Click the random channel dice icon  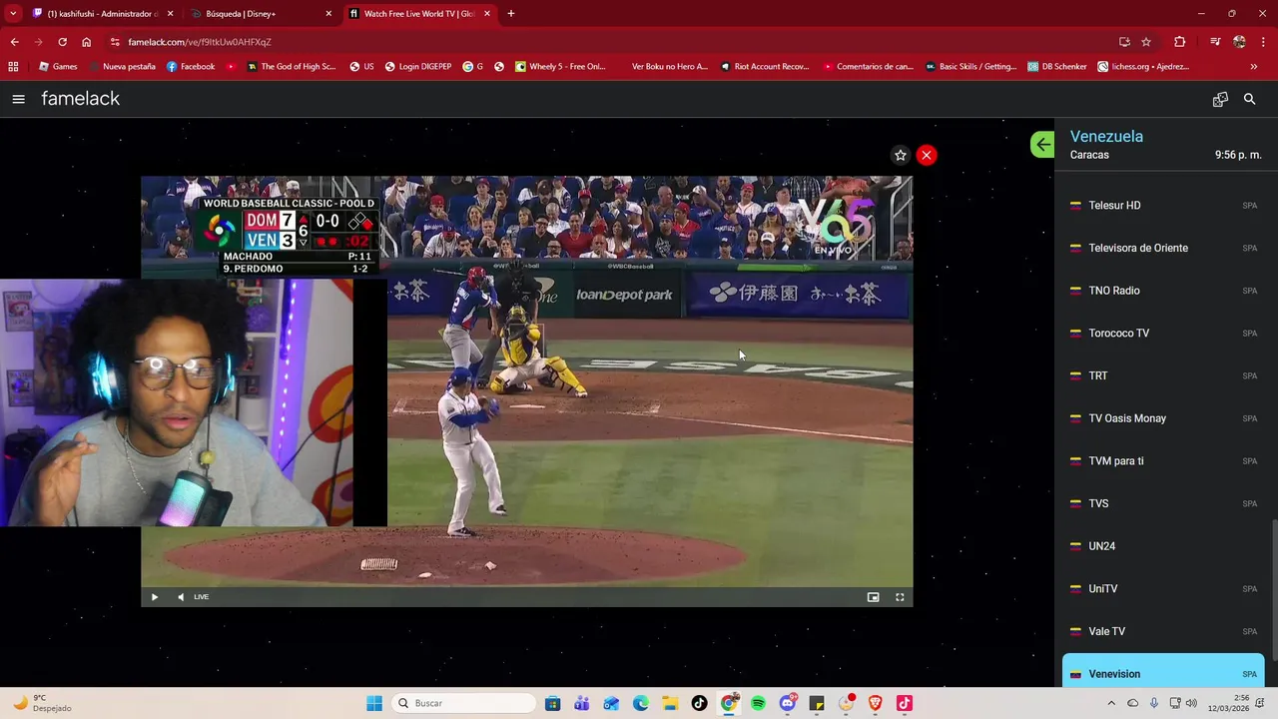(1220, 99)
